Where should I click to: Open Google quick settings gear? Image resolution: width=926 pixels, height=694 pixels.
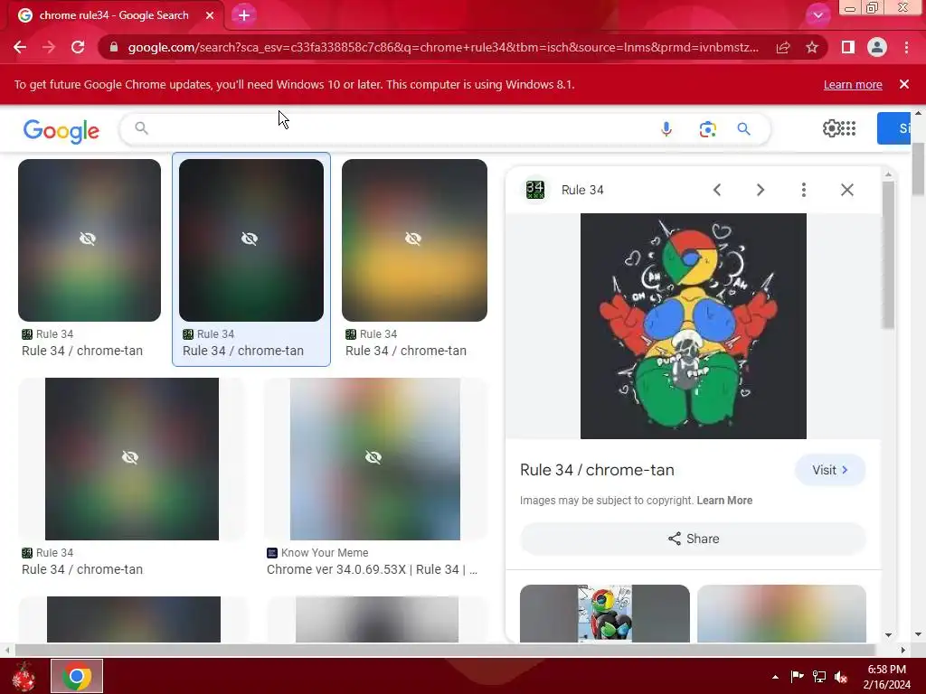point(831,128)
